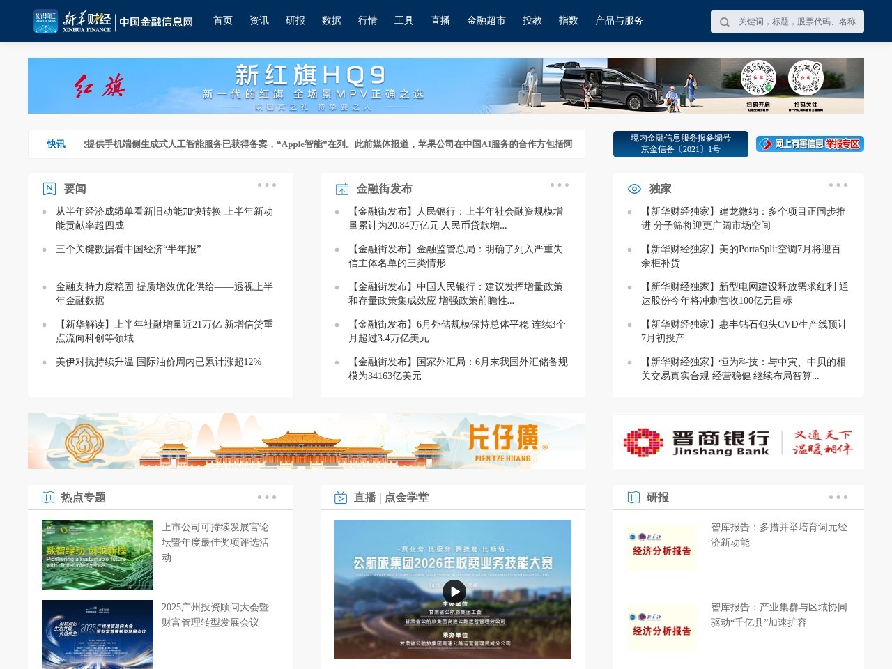Click the 要闻 section icon
This screenshot has width=892, height=669.
point(49,189)
